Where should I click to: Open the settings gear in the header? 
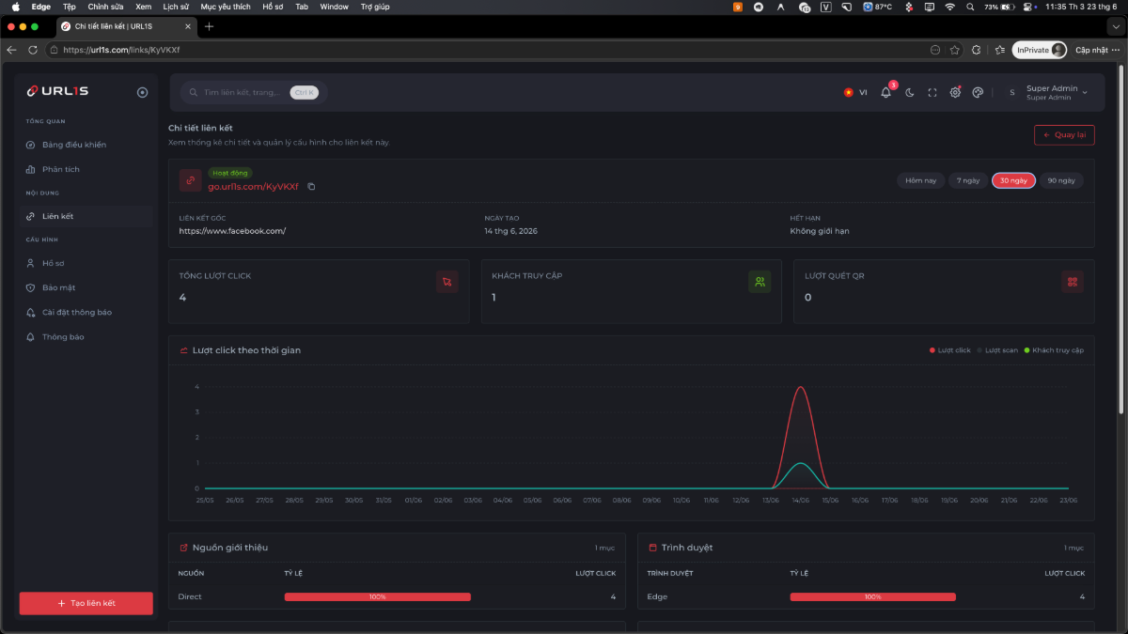955,92
